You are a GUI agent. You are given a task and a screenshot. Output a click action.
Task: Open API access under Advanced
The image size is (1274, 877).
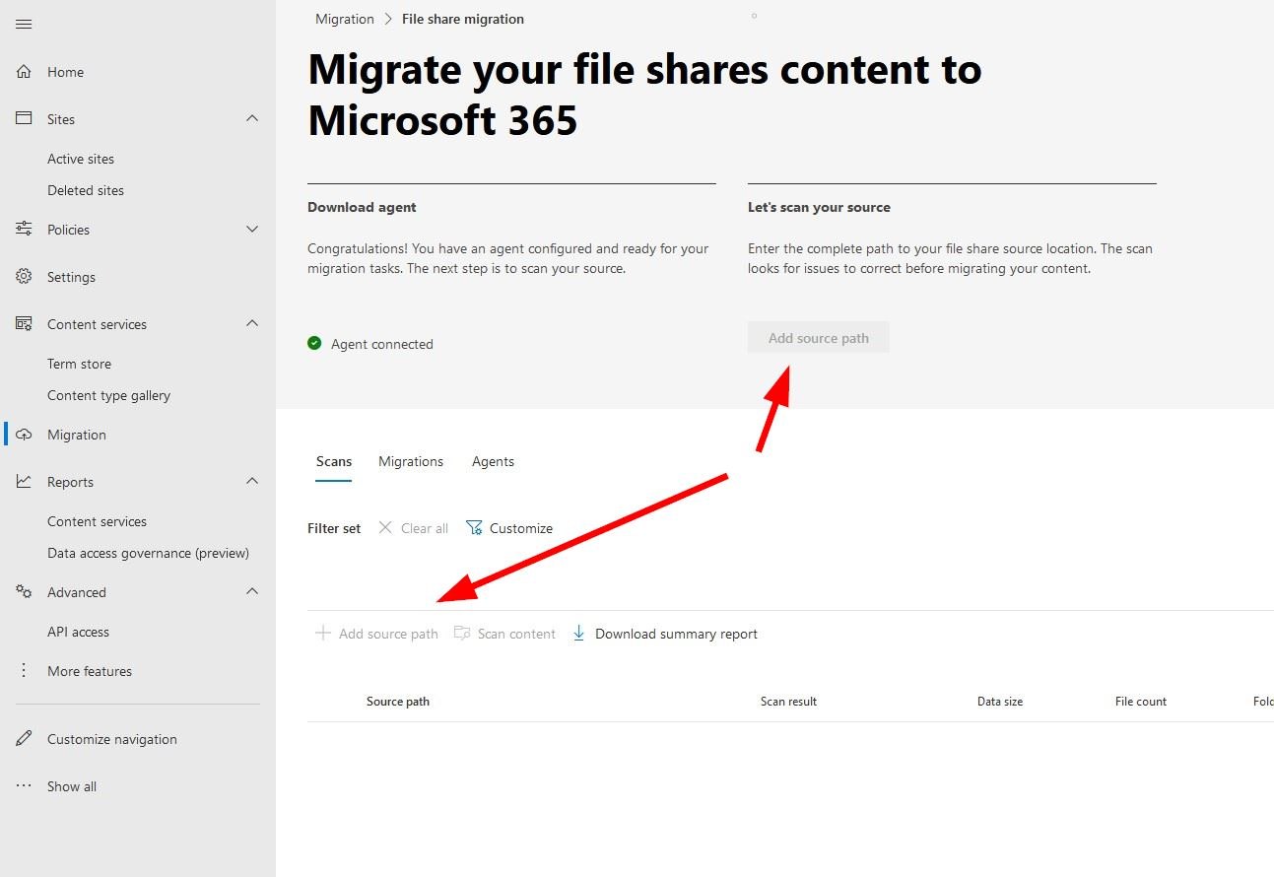[x=78, y=632]
